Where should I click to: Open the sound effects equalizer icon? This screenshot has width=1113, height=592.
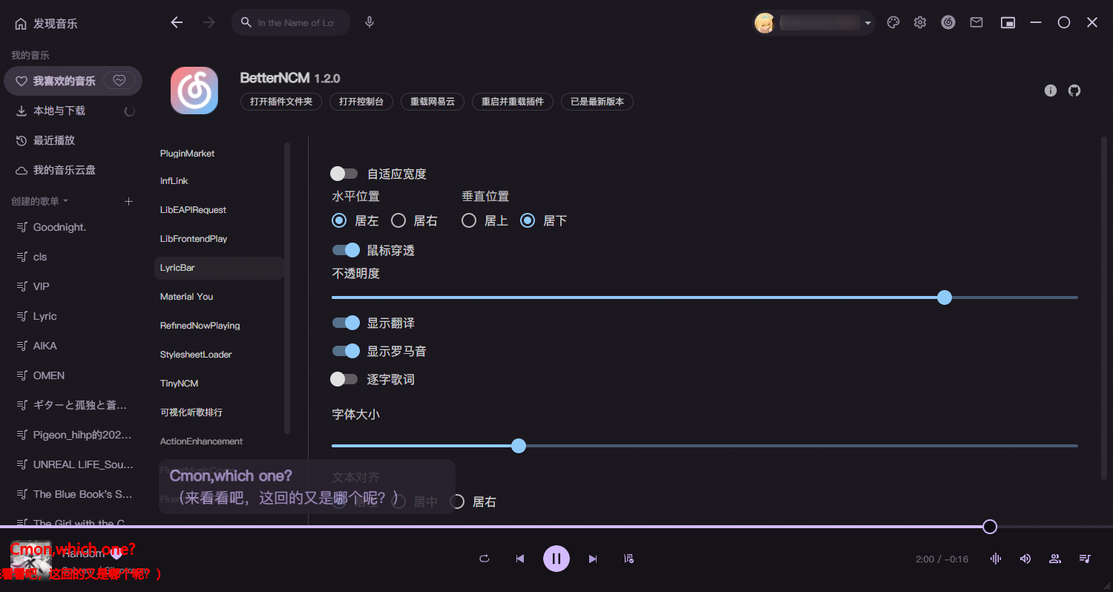pos(995,559)
